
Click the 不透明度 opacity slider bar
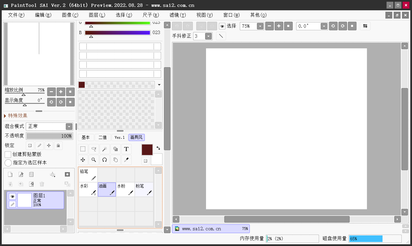coord(49,136)
